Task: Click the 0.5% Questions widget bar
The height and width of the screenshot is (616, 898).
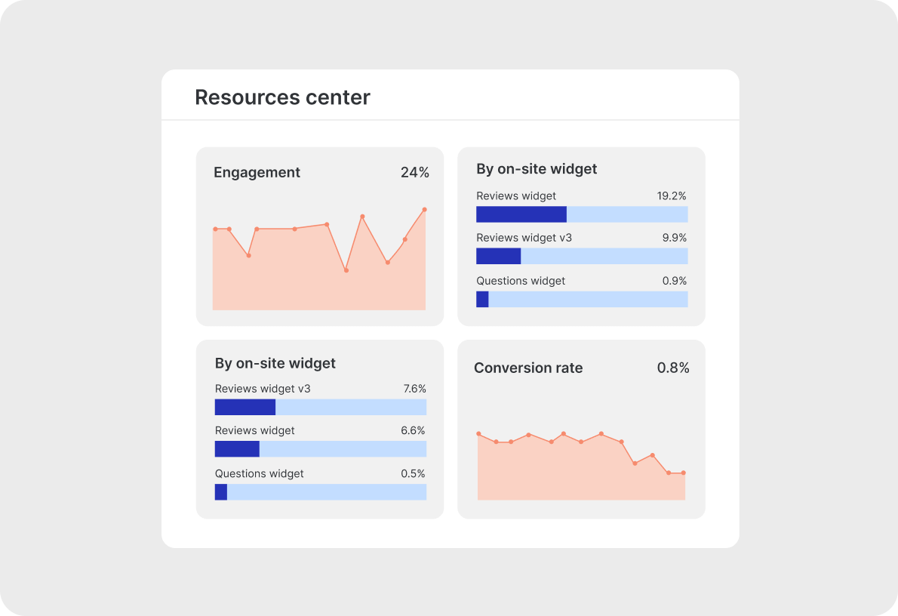Action: [x=321, y=492]
